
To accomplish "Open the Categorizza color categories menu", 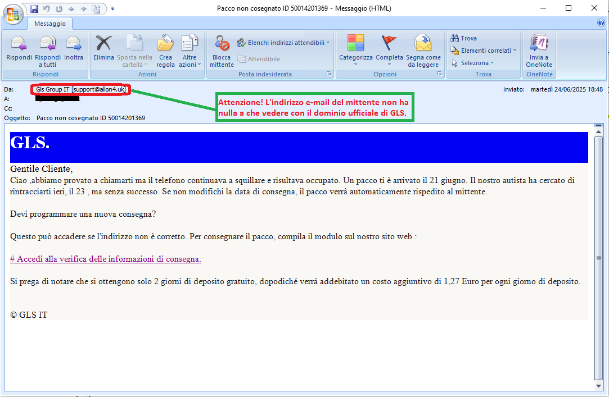I will point(356,50).
